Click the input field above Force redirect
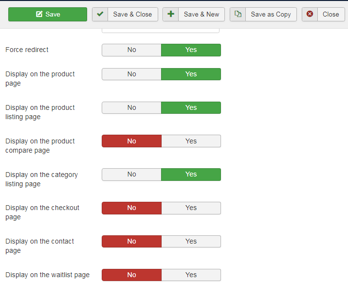The height and width of the screenshot is (282, 348). point(161,30)
